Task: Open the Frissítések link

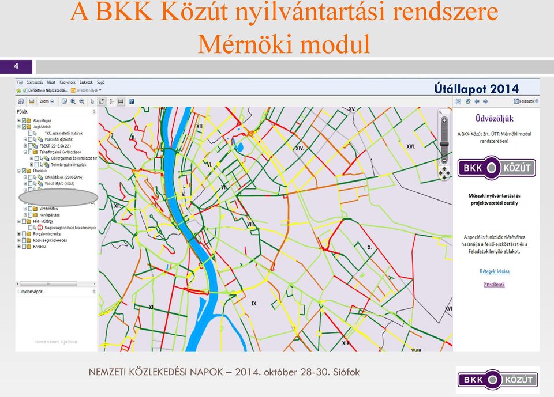Action: 495,285
